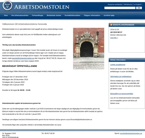Focus the search input field

(x=120, y=8)
